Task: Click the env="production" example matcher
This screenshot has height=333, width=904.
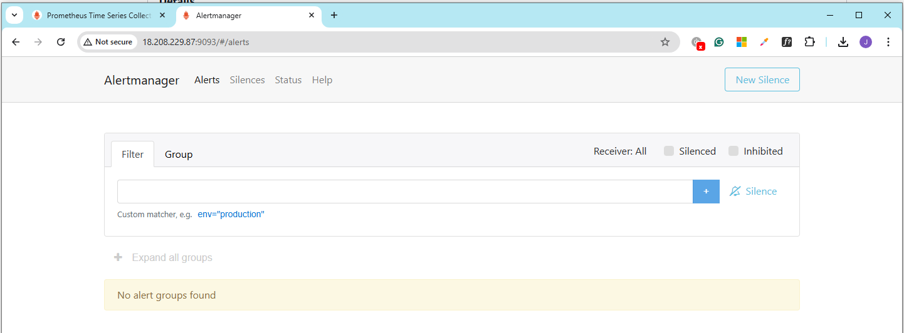Action: [x=231, y=214]
